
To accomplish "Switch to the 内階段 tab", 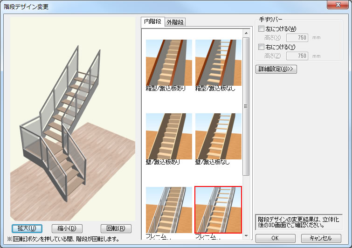I will click(152, 21).
